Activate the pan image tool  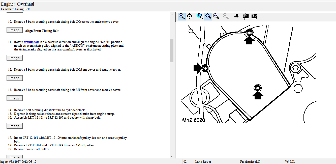tap(190, 16)
